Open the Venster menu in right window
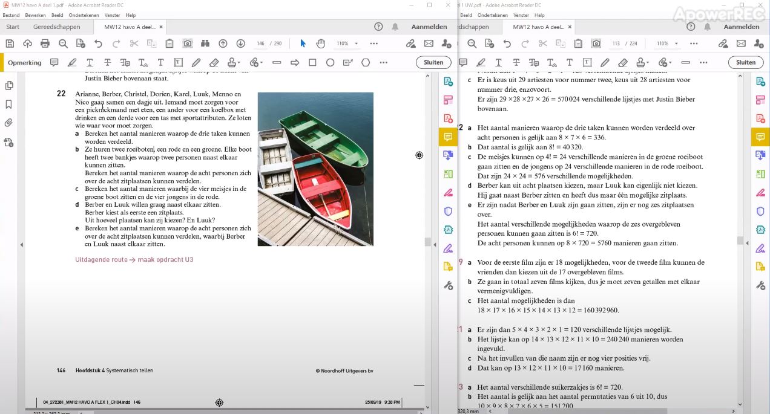The width and height of the screenshot is (770, 414). 521,15
